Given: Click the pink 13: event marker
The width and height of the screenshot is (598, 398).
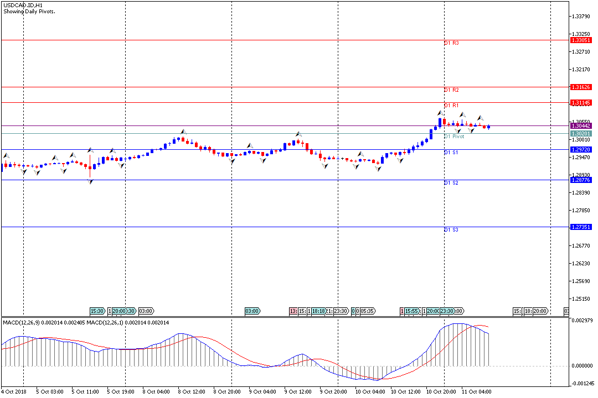Looking at the screenshot, I should pos(293,311).
